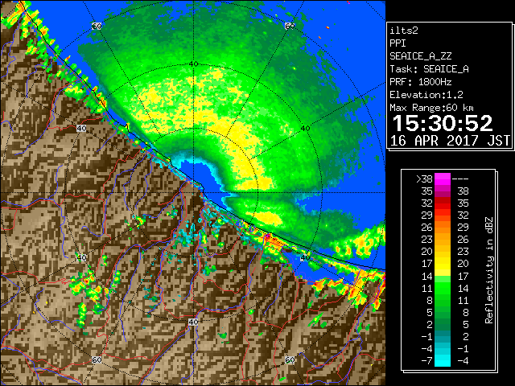Click the "-7" label at legend bottom

[x=426, y=360]
